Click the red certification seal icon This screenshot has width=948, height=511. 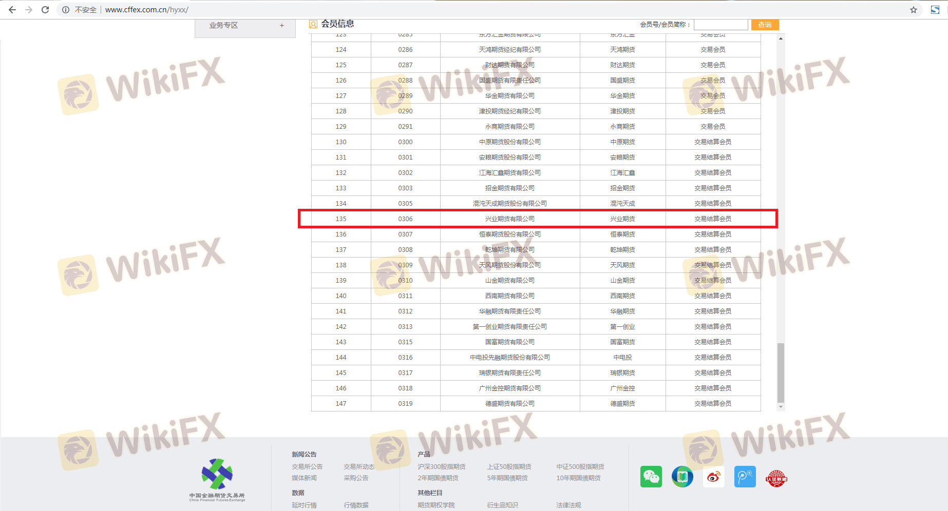click(x=776, y=478)
